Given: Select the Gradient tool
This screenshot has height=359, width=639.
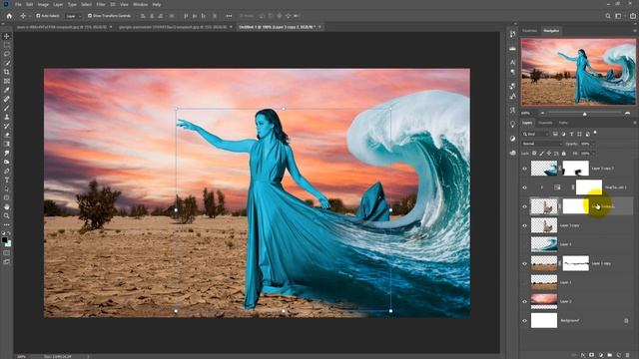Looking at the screenshot, I should coord(7,144).
